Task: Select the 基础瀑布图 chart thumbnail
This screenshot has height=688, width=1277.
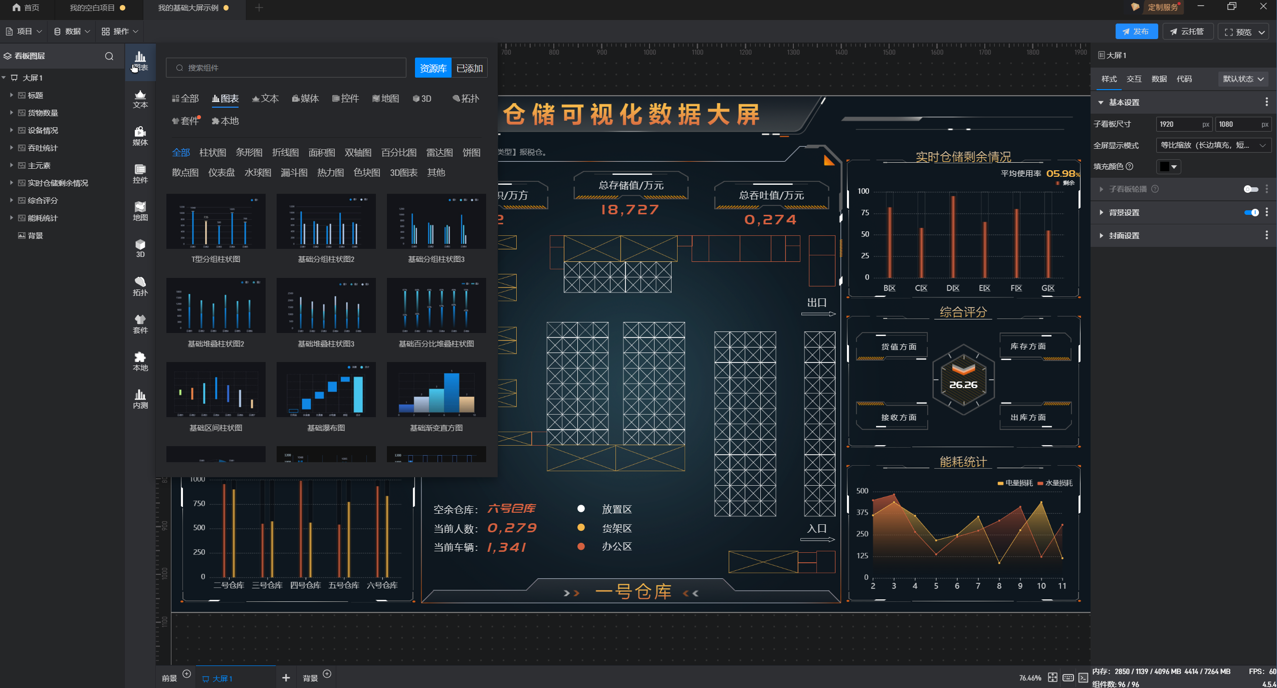Action: point(326,390)
